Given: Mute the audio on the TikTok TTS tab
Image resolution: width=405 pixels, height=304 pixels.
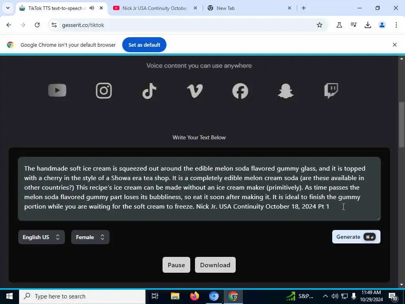Looking at the screenshot, I should [x=92, y=8].
